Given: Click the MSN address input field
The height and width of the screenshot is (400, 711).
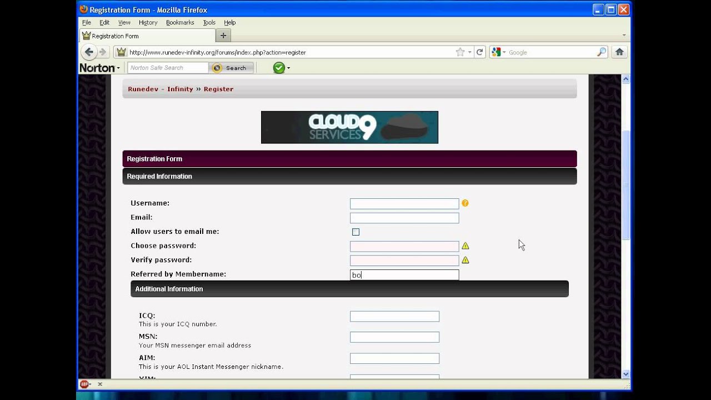Looking at the screenshot, I should (394, 337).
